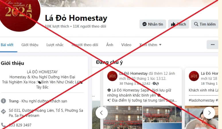Open the Ảnh tab
The image size is (222, 129).
[110, 45]
